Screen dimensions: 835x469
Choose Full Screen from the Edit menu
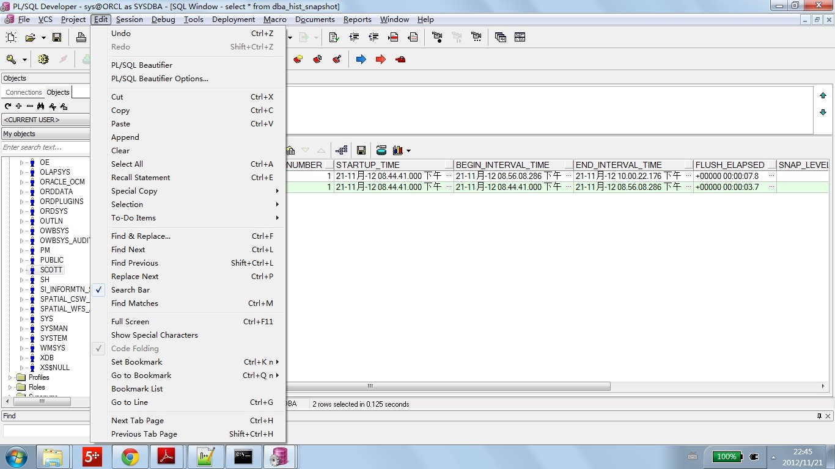pyautogui.click(x=130, y=322)
